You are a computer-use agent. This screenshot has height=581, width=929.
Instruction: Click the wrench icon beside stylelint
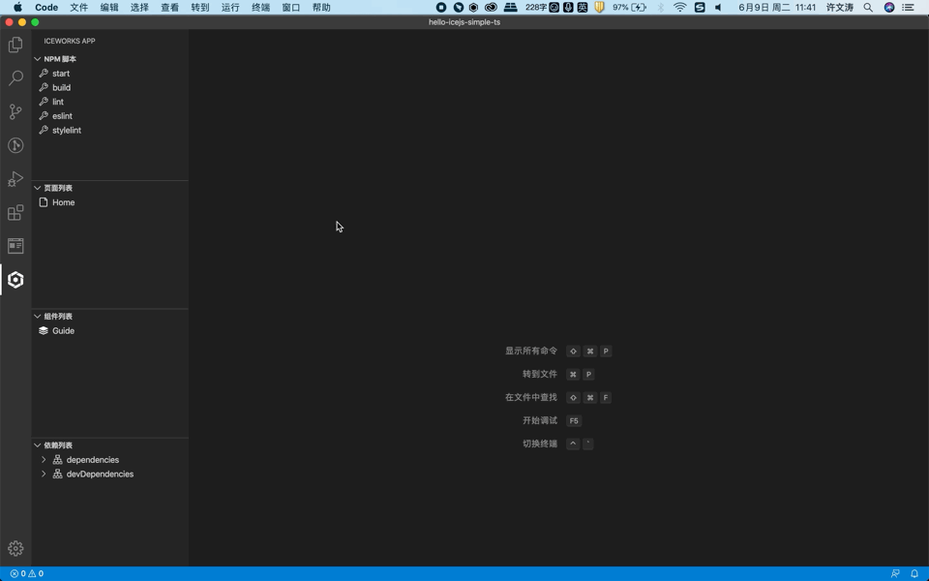(44, 130)
